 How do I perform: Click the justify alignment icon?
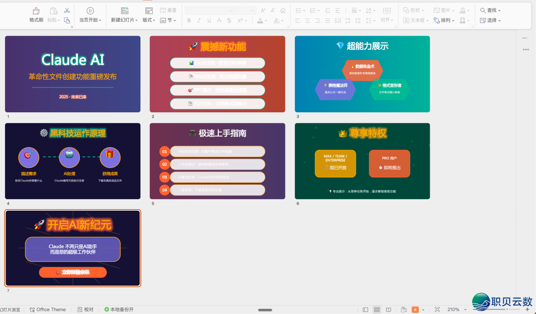[x=328, y=20]
